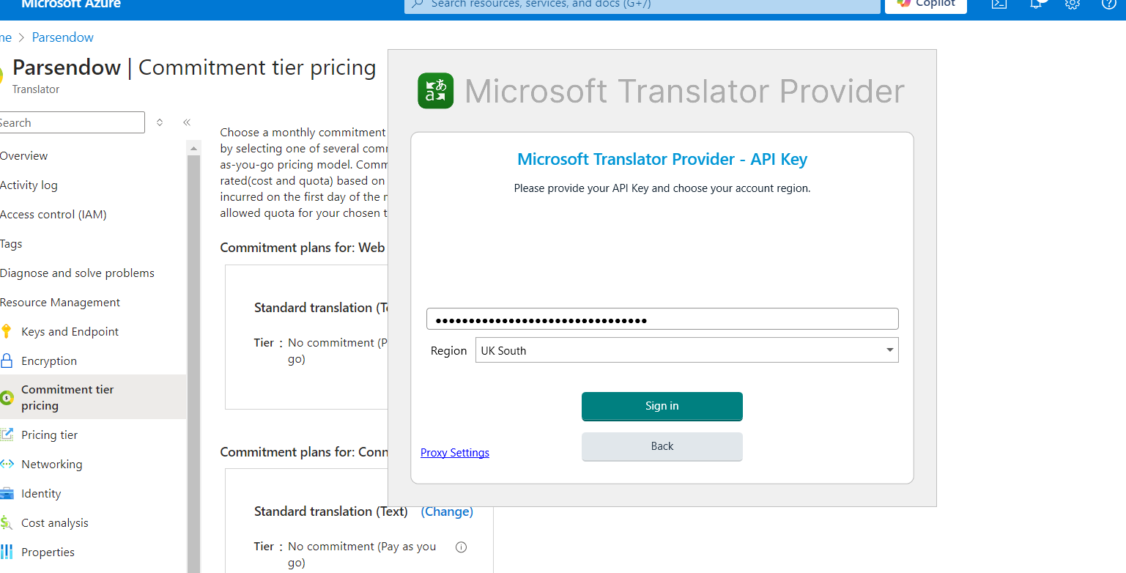Open the Proxy Settings link

click(455, 453)
